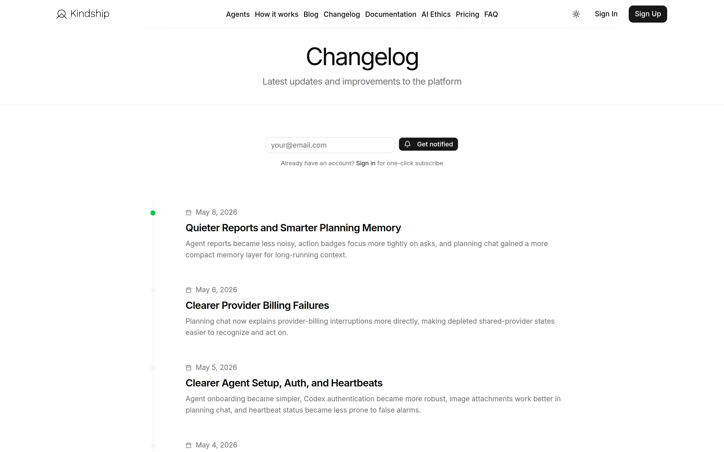Image resolution: width=724 pixels, height=452 pixels.
Task: Open the Agents menu item
Action: [238, 14]
